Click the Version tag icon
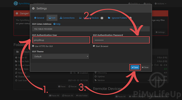Image resolution: width=182 pixels, height=100 pixels. (95, 80)
